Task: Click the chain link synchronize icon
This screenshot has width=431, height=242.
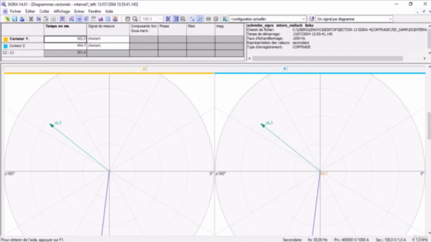Action: pos(208,19)
